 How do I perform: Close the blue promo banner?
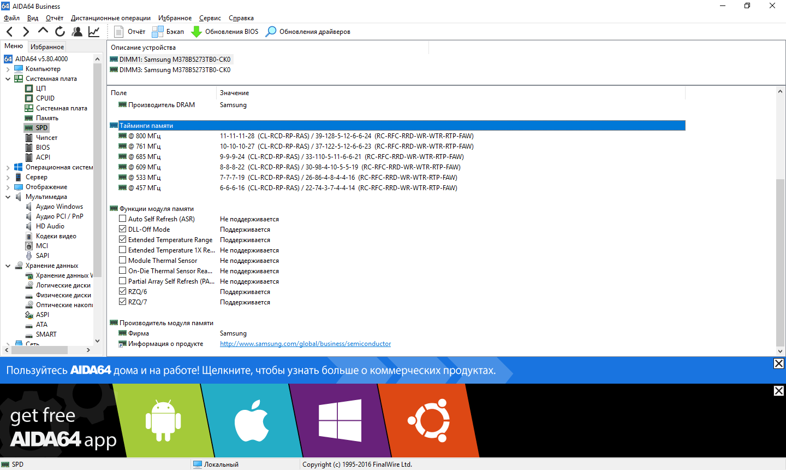tap(779, 363)
